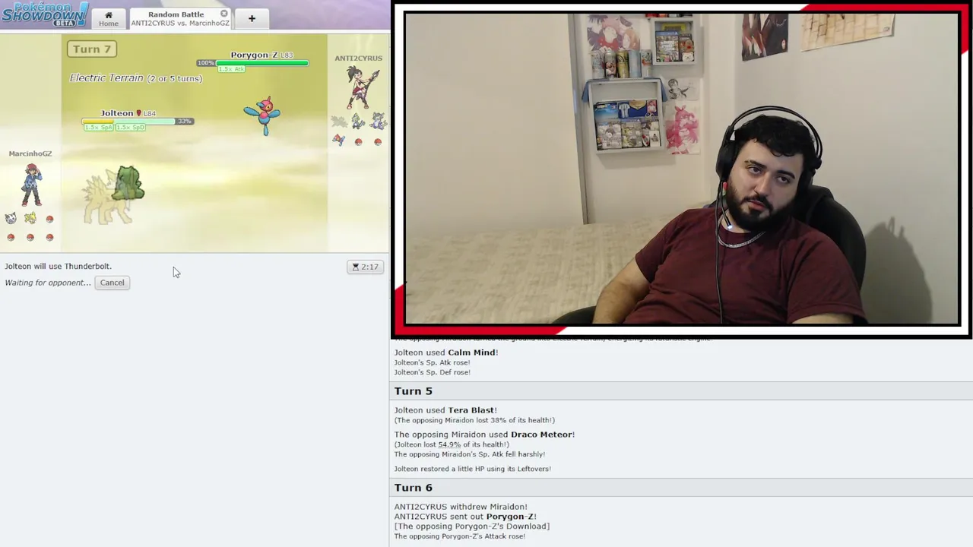Screen dimensions: 973x547
Task: Click the fainted faded icon in opponent's team
Action: coord(340,122)
